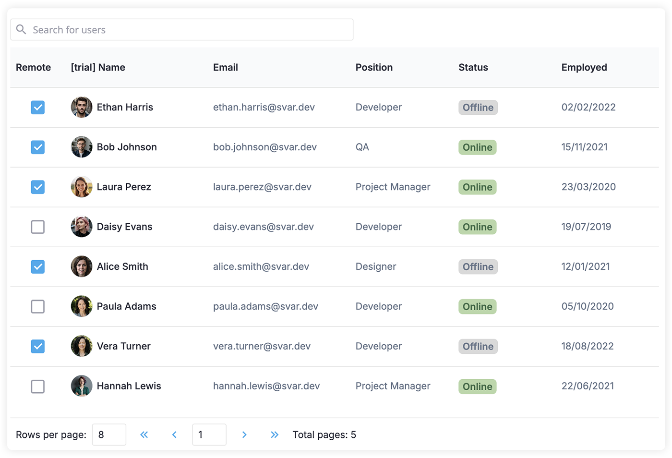Image resolution: width=672 pixels, height=458 pixels.
Task: Click Hannah Lewis's avatar photo
Action: [82, 386]
